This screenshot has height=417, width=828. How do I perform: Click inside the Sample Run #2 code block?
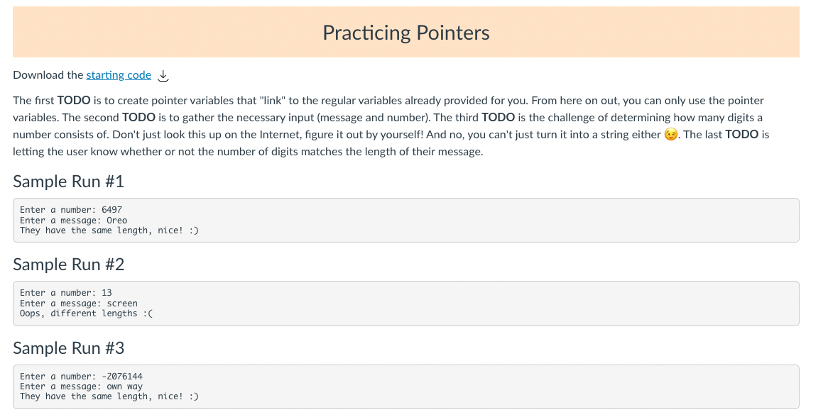pos(406,304)
